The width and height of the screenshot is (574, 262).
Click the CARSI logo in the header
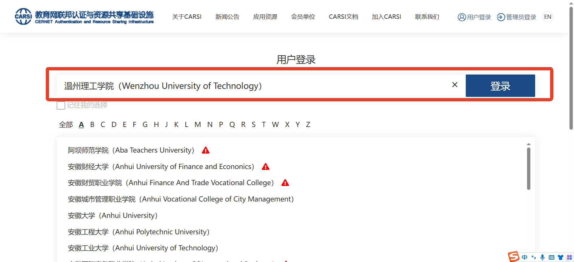(x=23, y=16)
